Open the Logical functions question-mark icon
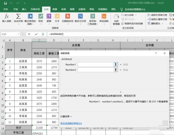The width and height of the screenshot is (174, 135). pos(49,16)
